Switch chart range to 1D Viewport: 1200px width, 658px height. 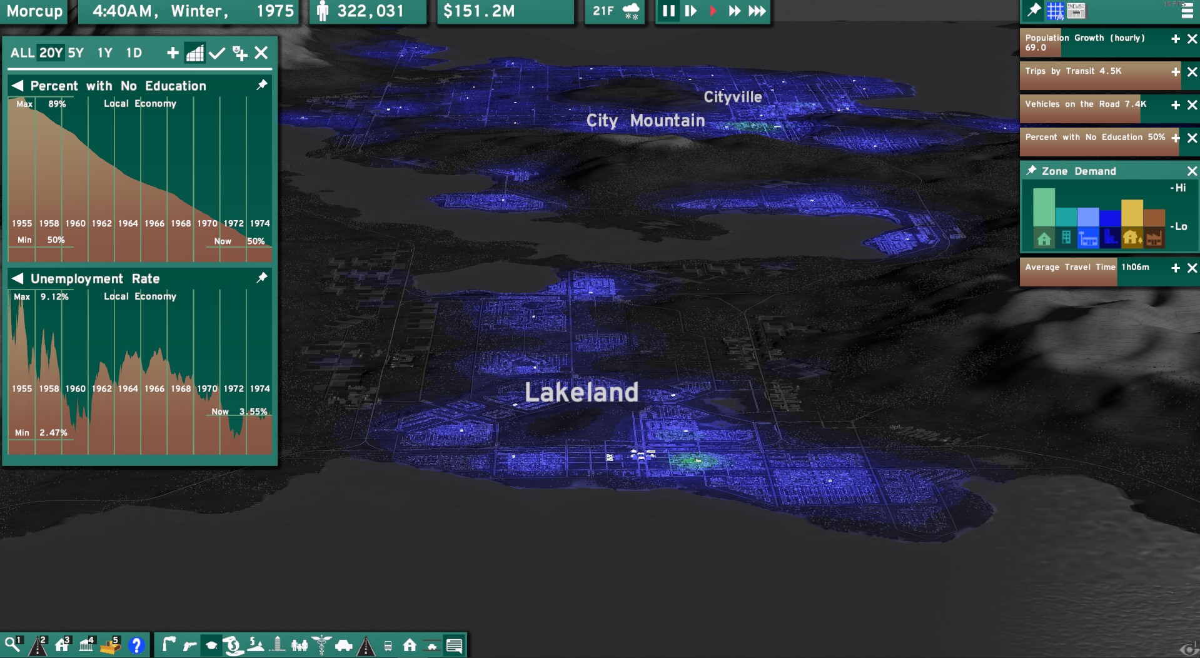[133, 53]
